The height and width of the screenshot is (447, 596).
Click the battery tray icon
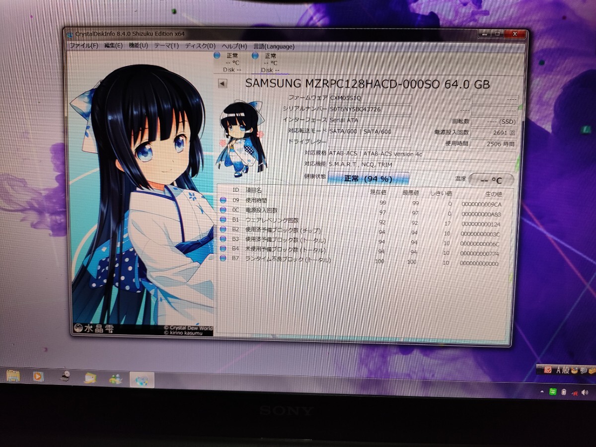564,392
